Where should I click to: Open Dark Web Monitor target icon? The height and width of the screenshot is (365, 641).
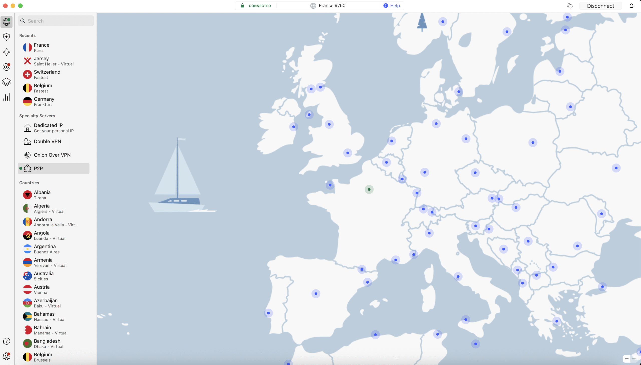tap(7, 67)
